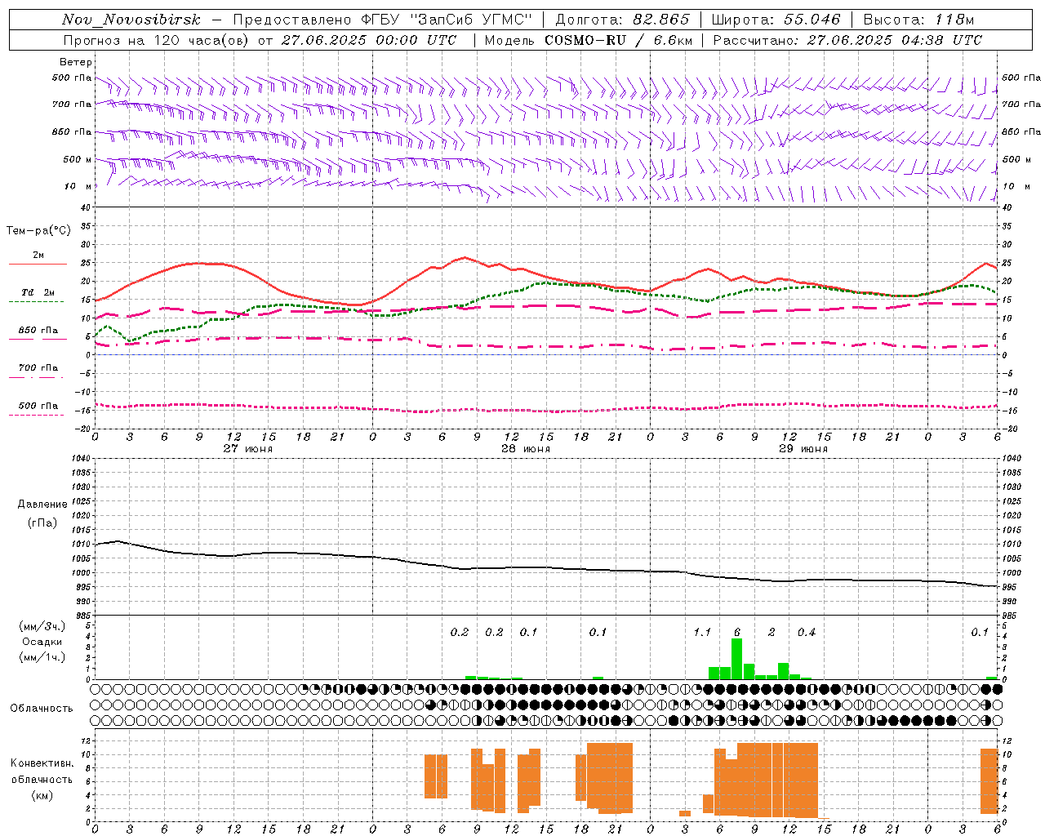Click the left '500 гПа' wind level label
The image size is (1045, 836).
point(72,78)
